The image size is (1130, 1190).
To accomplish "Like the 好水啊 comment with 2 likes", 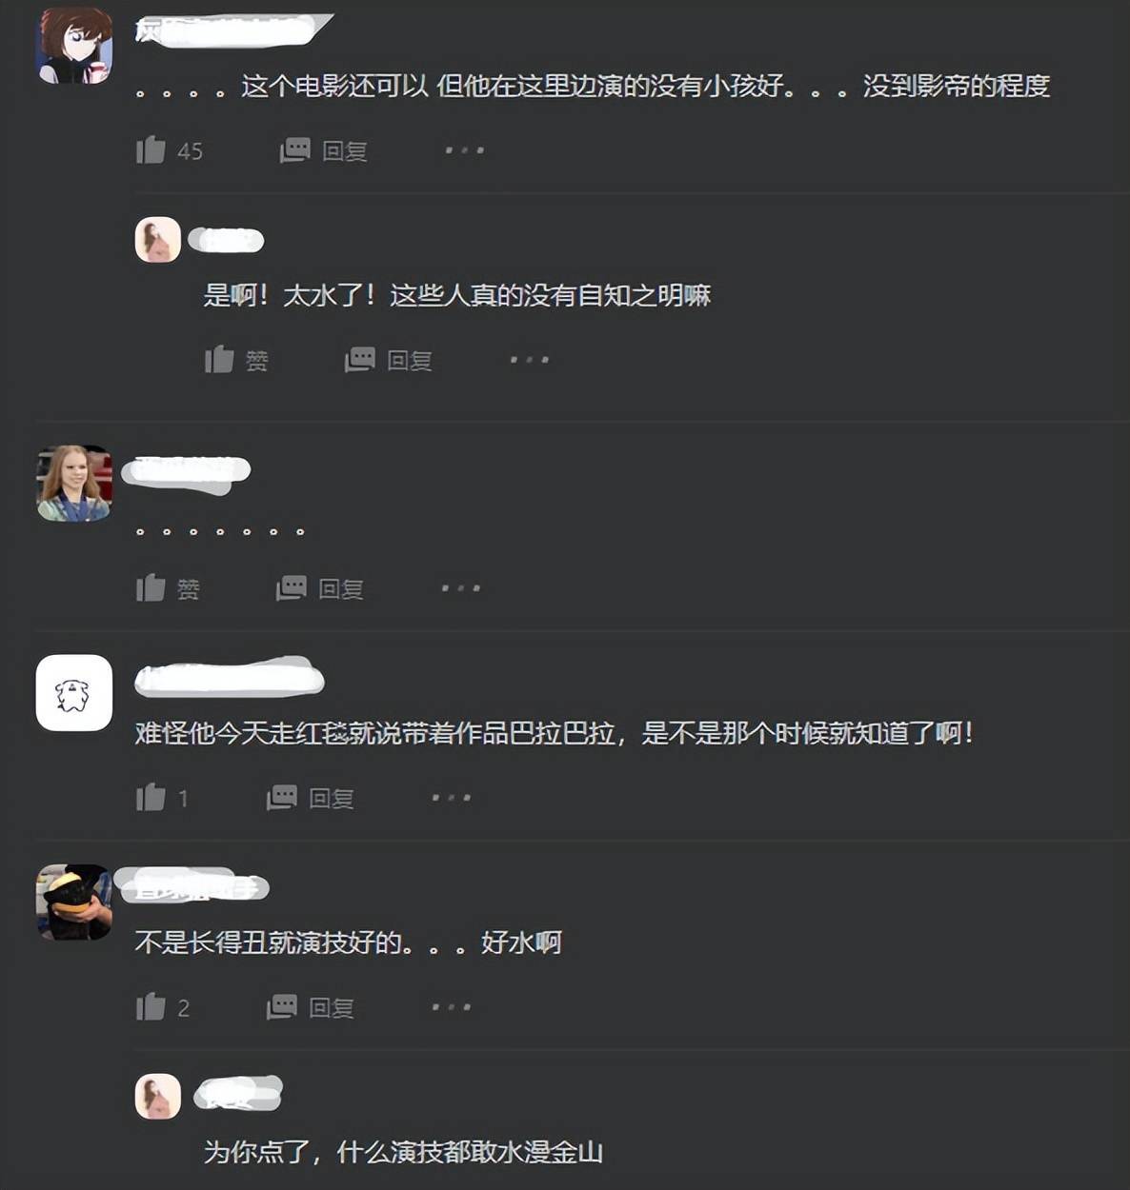I will click(x=163, y=1007).
